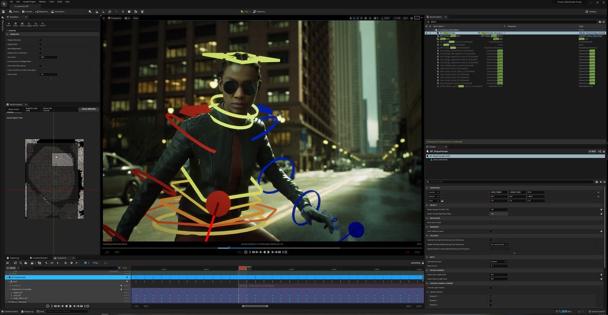Viewport: 608px width, 315px height.
Task: Open the Motion Trail tool in the Animation panel
Action: [35, 24]
